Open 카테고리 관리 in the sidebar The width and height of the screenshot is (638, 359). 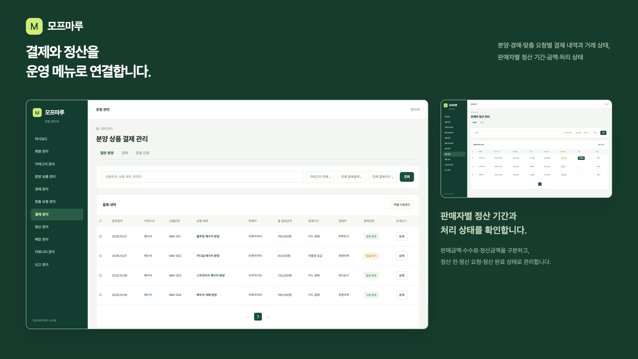57,164
